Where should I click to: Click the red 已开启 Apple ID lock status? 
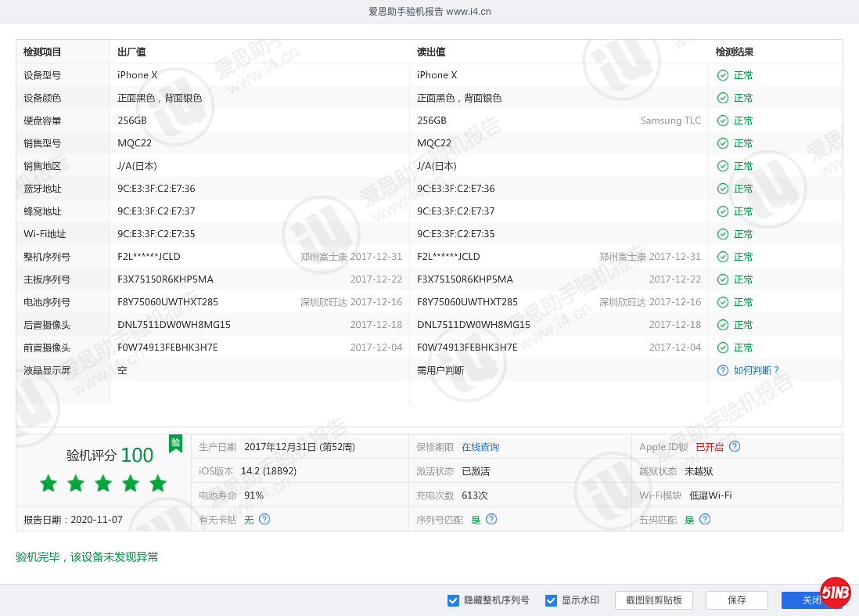point(710,447)
